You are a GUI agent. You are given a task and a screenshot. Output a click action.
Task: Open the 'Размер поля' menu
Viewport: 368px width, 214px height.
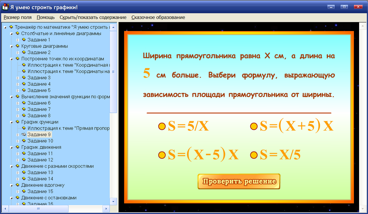[x=18, y=17]
